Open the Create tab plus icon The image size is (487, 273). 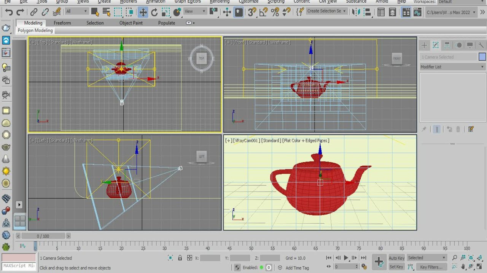pos(424,45)
